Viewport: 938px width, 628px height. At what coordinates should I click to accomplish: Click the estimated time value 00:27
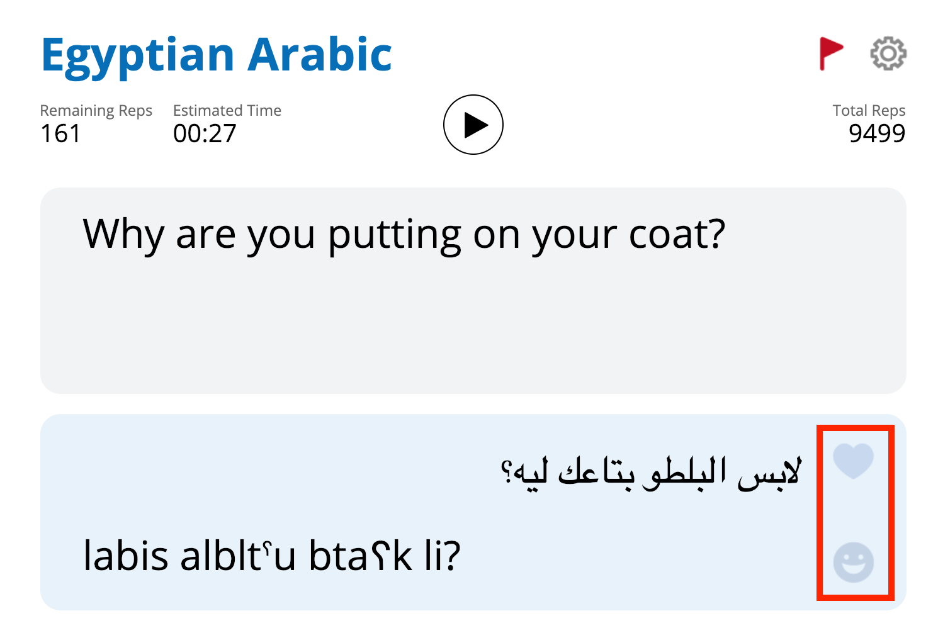click(x=205, y=133)
